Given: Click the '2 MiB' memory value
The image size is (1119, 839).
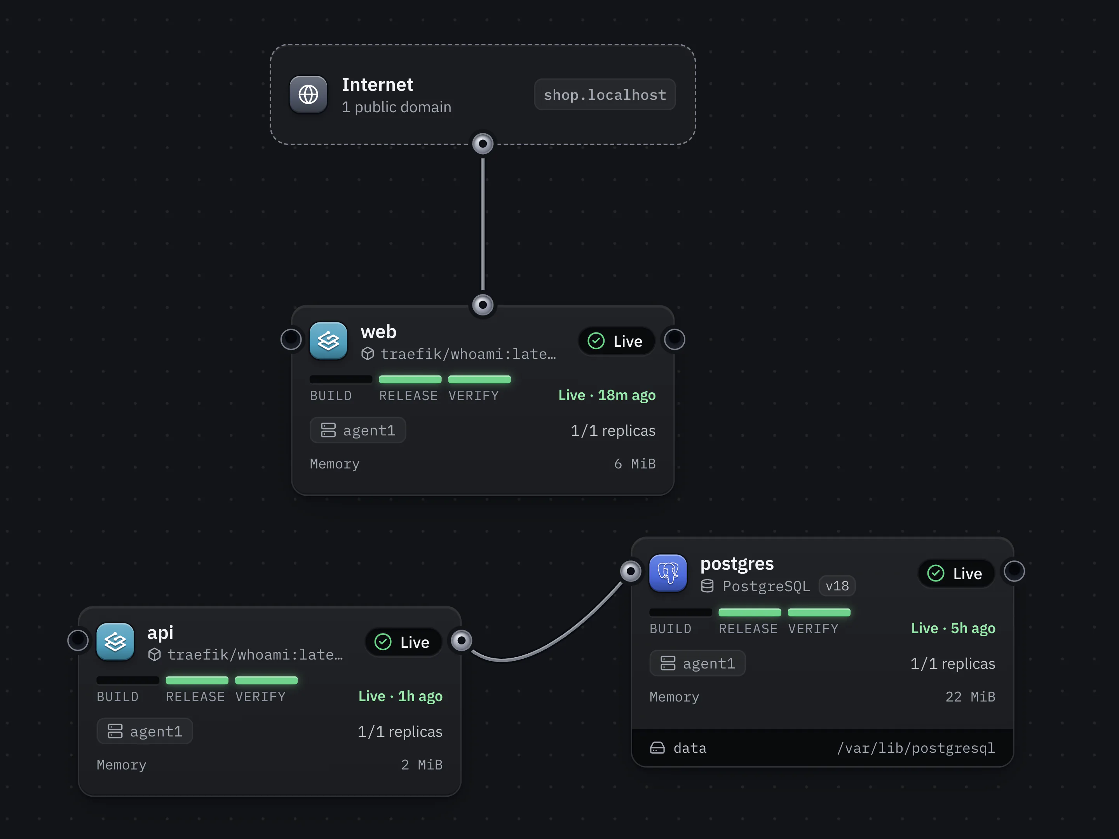Looking at the screenshot, I should tap(422, 765).
